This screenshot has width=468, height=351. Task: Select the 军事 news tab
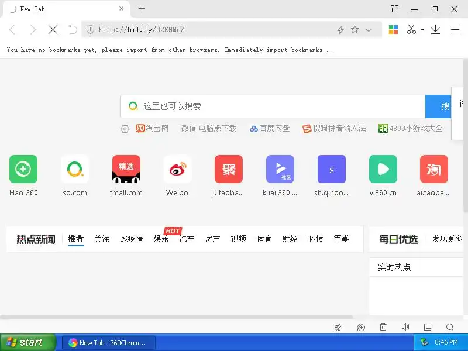pos(342,239)
